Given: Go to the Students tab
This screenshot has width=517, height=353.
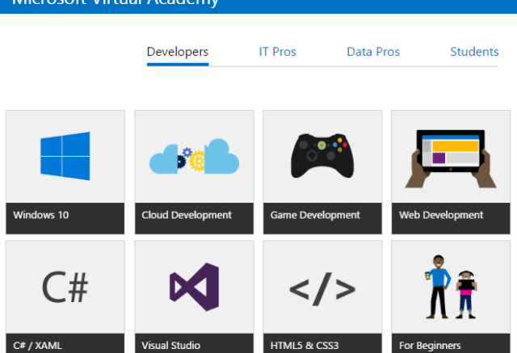Looking at the screenshot, I should tap(474, 52).
